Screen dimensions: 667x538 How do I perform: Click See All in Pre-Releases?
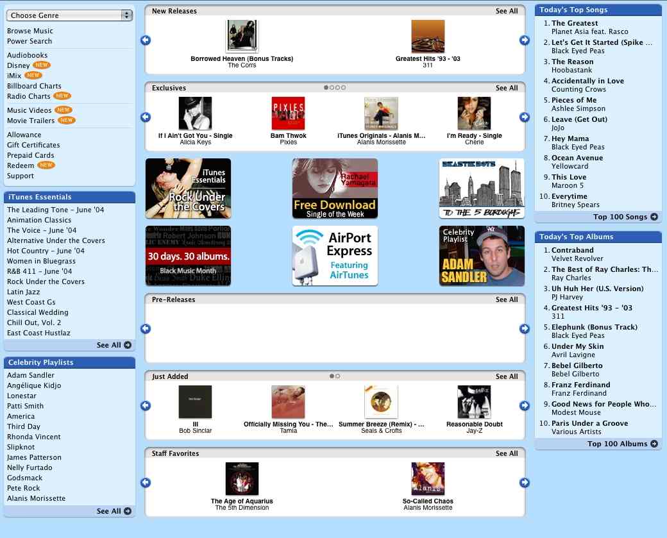[x=507, y=300]
